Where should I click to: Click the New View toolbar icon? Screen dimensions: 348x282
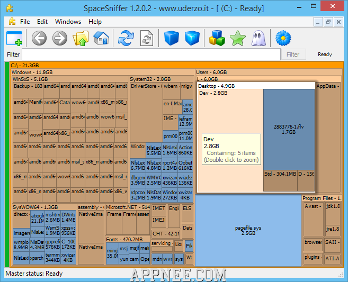[14, 39]
